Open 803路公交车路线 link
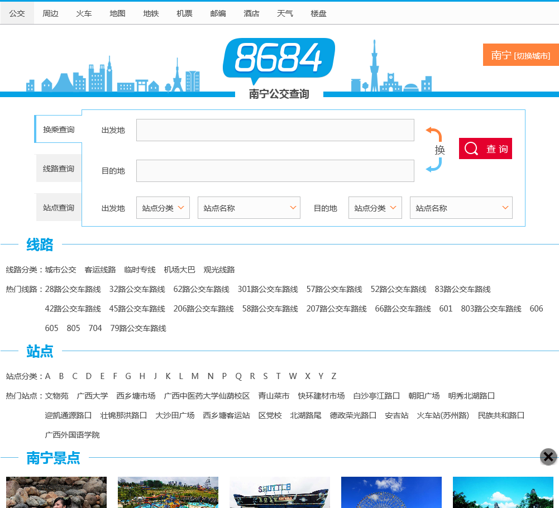Image resolution: width=559 pixels, height=508 pixels. coord(491,309)
